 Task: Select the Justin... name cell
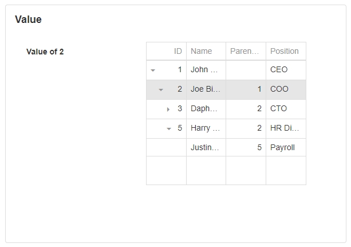pos(205,148)
